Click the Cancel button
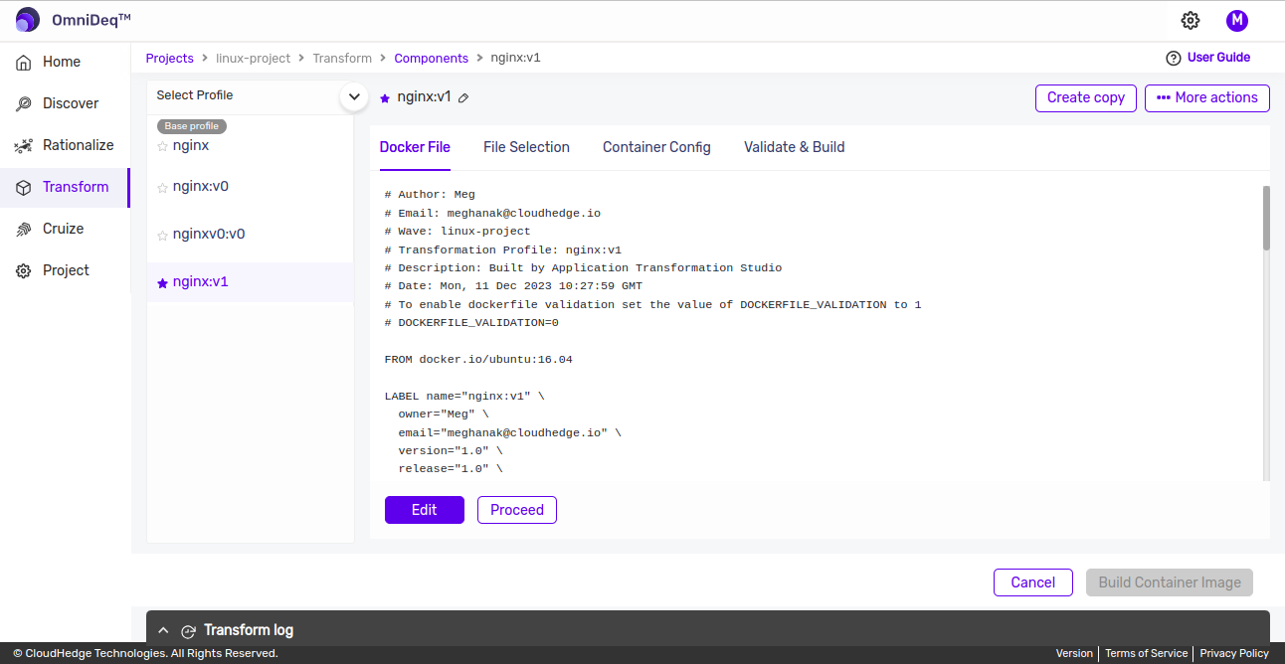 [x=1033, y=582]
